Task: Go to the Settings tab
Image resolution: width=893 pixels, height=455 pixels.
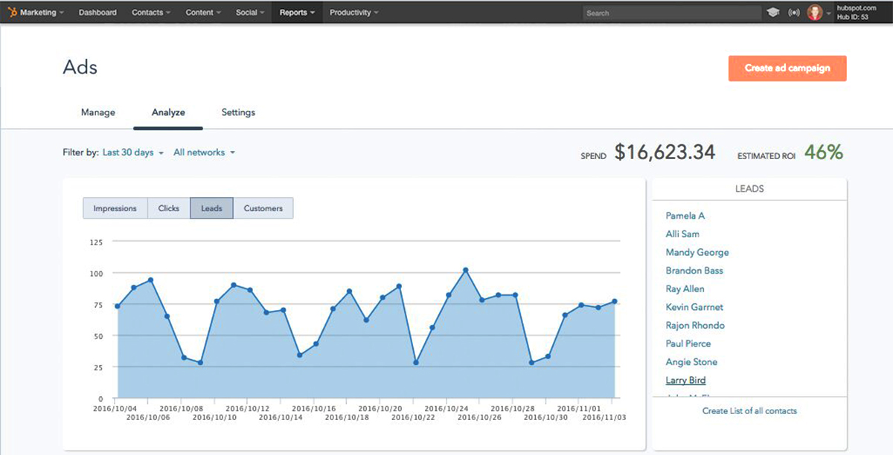Action: pos(238,112)
